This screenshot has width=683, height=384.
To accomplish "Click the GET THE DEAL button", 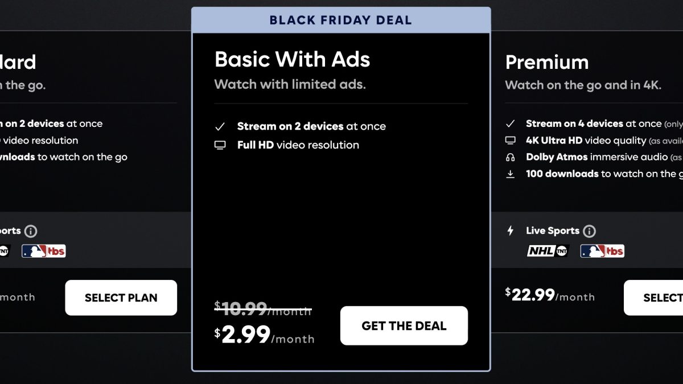I will [x=404, y=325].
